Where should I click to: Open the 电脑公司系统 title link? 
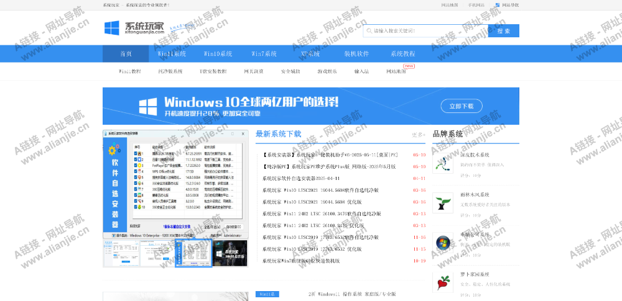(475, 235)
